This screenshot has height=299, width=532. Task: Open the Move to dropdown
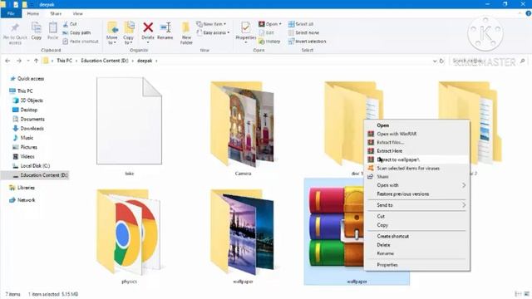[x=111, y=33]
